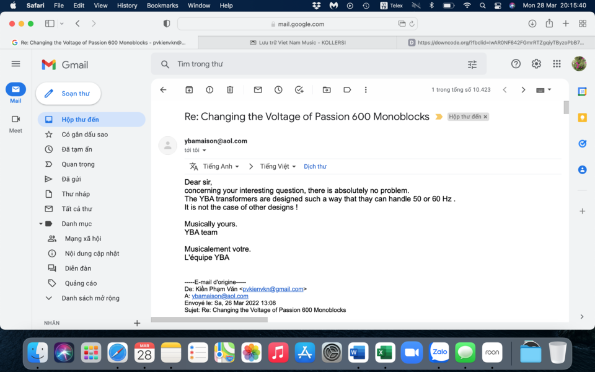The image size is (595, 372).
Task: Switch to downcode.org Safari tab
Action: [x=496, y=43]
